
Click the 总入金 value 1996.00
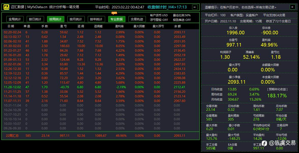(x=235, y=33)
